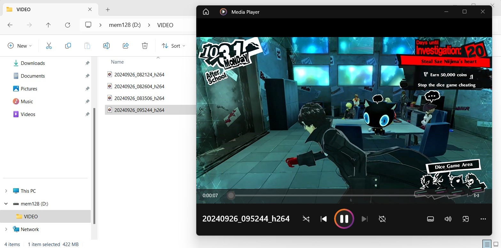Toggle repeat mode in Media Player
The width and height of the screenshot is (501, 248).
(382, 219)
